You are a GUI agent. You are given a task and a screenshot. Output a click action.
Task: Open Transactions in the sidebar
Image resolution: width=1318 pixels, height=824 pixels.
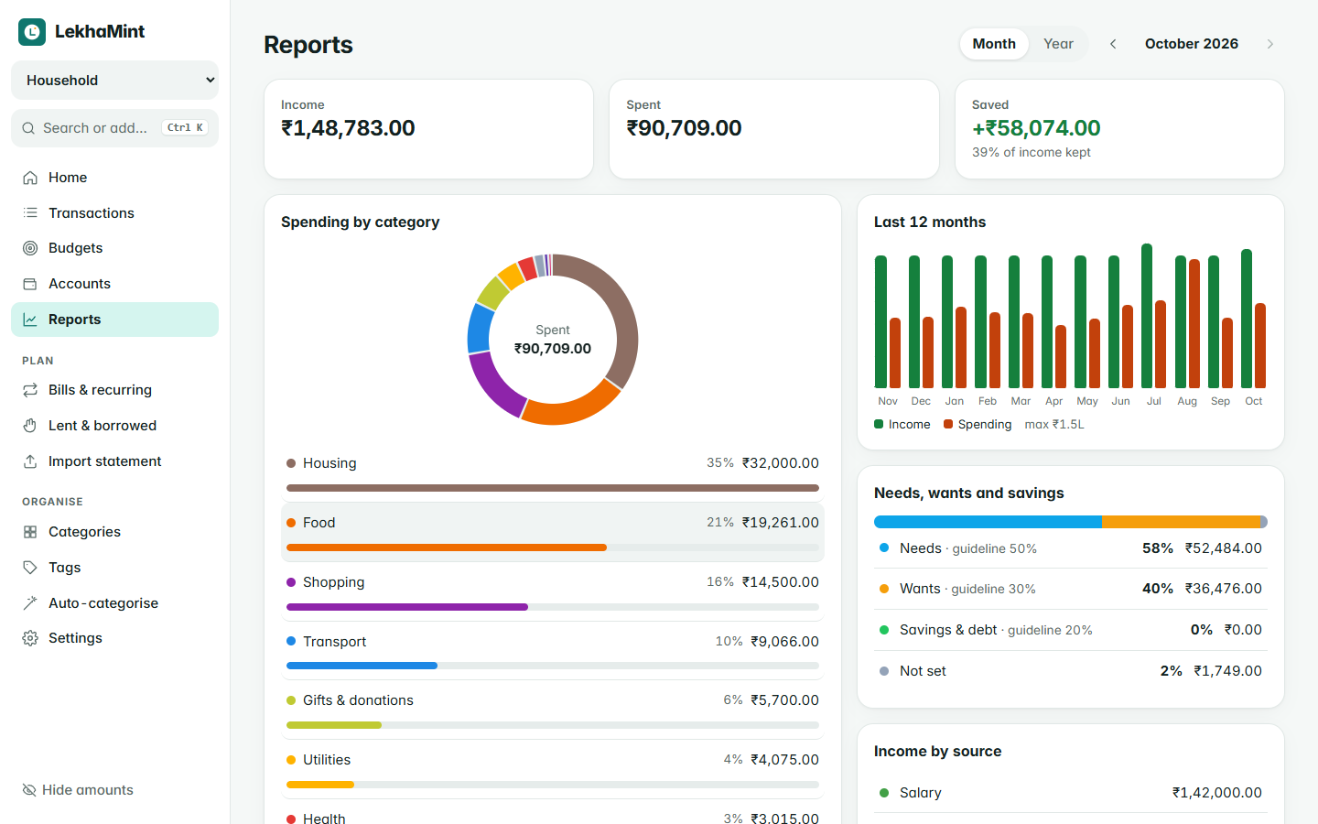[115, 213]
